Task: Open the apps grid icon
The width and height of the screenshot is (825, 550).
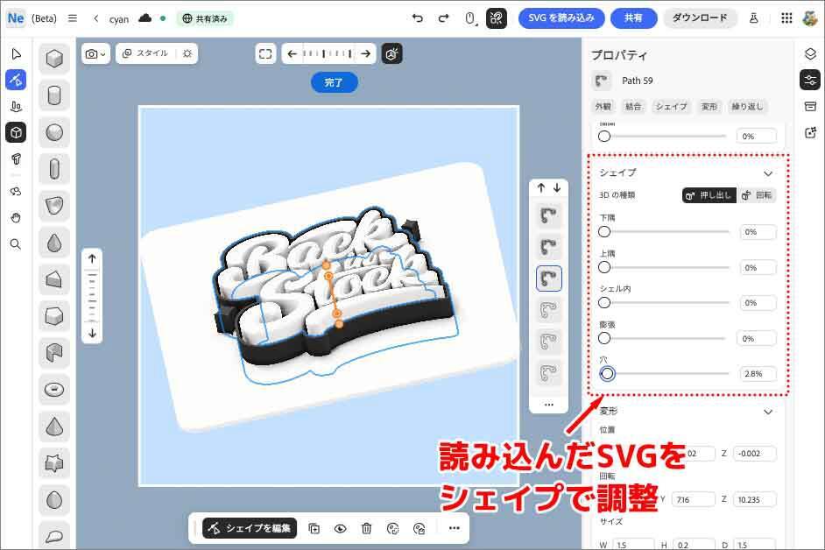Action: (786, 18)
